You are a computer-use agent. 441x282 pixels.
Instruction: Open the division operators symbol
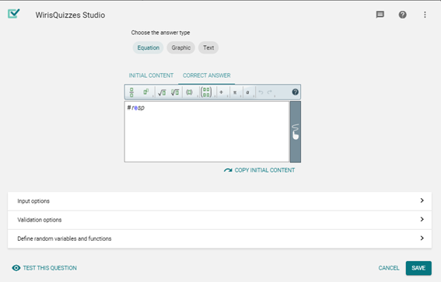pos(222,92)
